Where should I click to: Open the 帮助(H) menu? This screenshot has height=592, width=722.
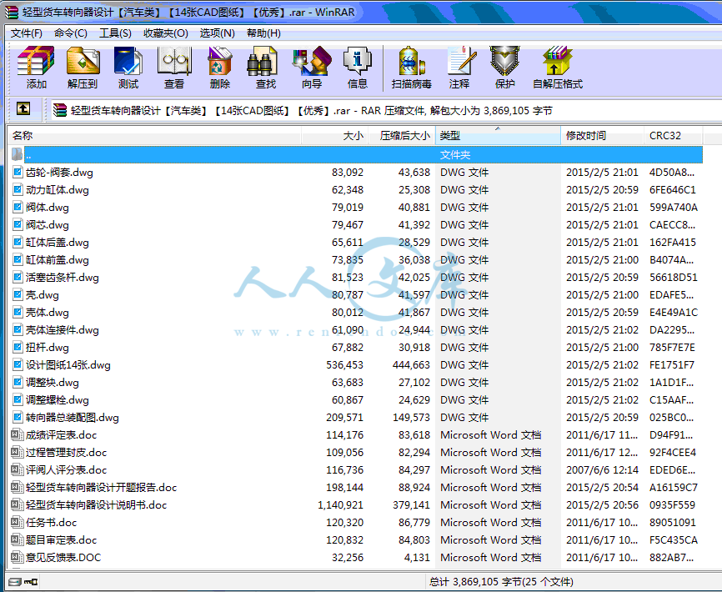coord(263,33)
